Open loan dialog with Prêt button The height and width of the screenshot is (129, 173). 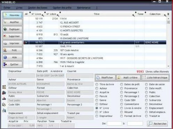click(x=13, y=50)
